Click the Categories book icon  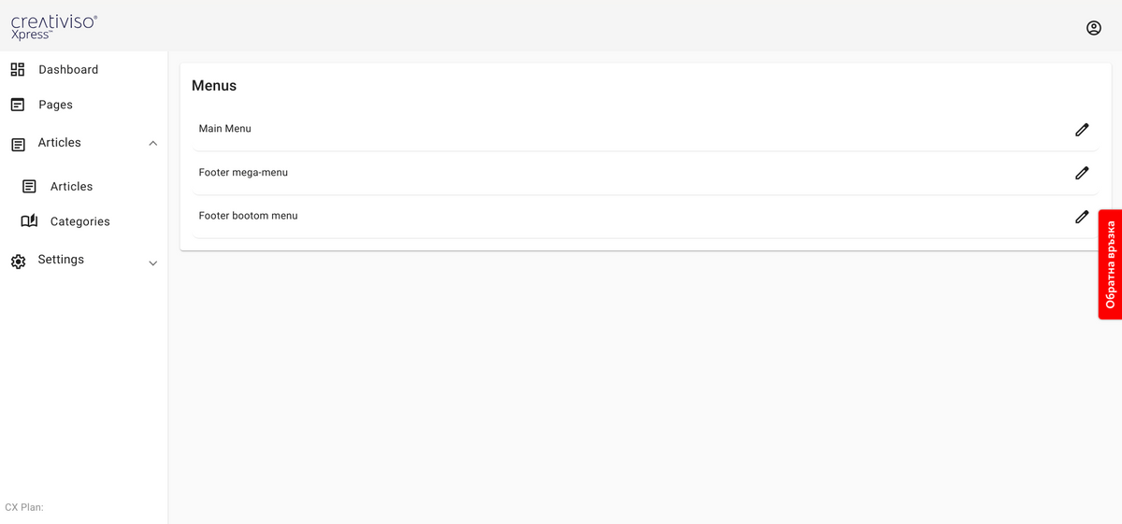tap(29, 221)
